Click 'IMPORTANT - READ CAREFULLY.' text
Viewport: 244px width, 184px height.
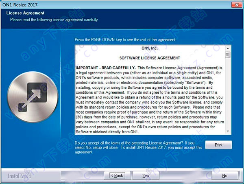(106, 68)
